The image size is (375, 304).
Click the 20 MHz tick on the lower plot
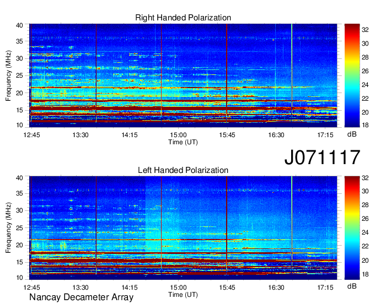(x=19, y=245)
